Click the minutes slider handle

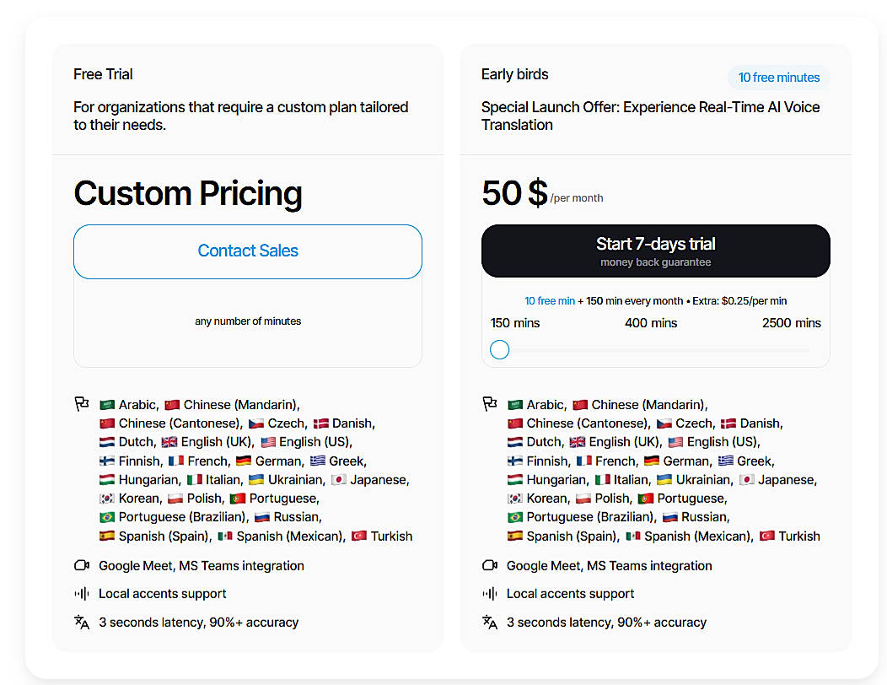[499, 349]
